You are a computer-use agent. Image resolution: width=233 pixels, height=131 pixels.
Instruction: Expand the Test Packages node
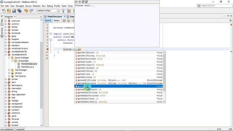pyautogui.click(x=9, y=70)
